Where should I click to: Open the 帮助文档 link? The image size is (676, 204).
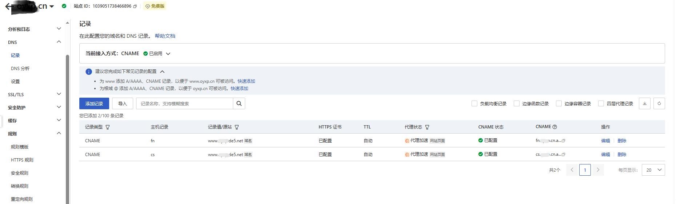[165, 36]
